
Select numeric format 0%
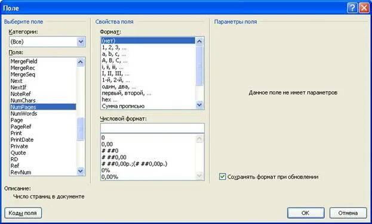(148, 170)
